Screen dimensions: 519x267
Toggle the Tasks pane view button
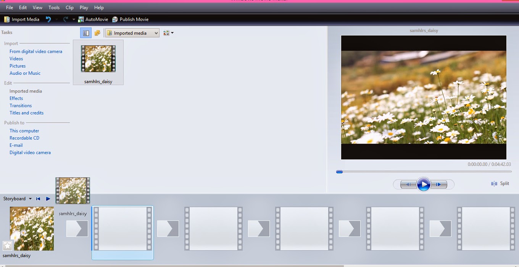pos(85,33)
